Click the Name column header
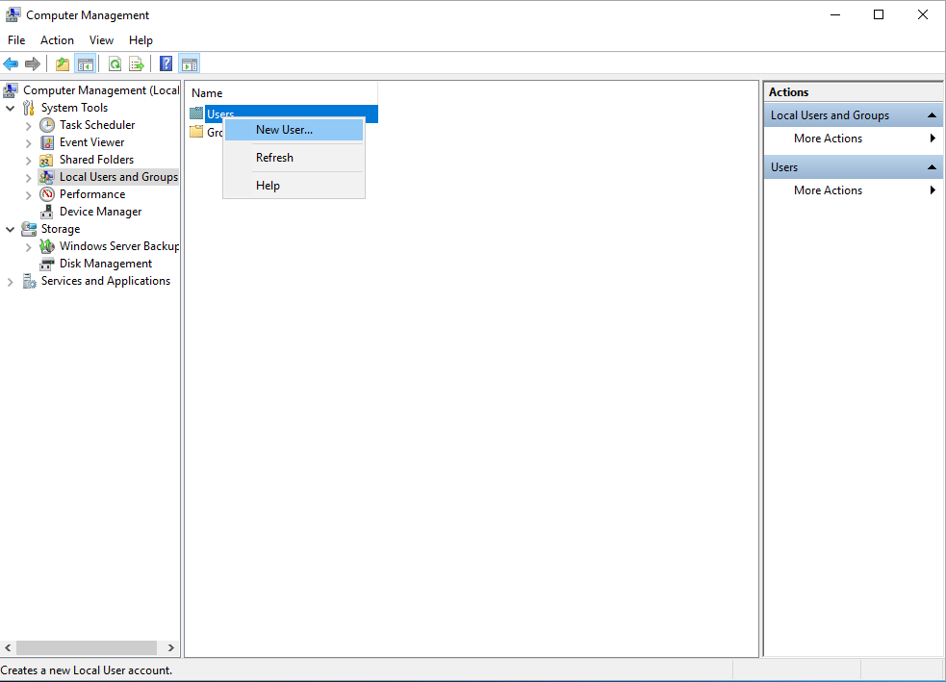946x682 pixels. click(282, 93)
